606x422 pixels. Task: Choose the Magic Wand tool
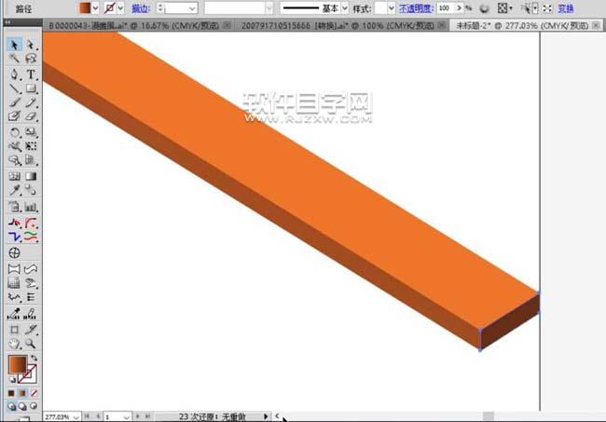point(14,59)
